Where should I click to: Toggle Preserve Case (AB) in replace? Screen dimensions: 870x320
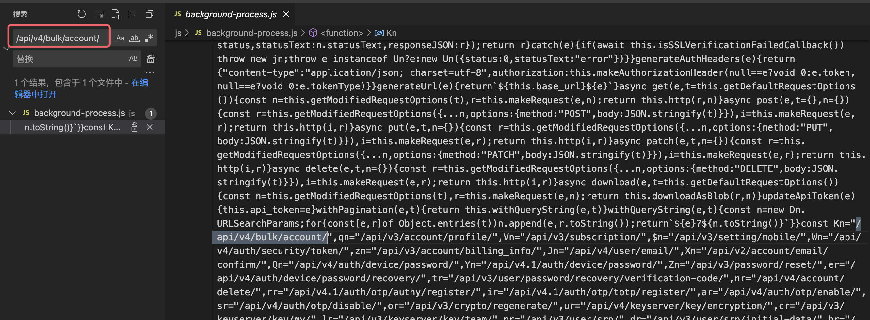tap(133, 58)
